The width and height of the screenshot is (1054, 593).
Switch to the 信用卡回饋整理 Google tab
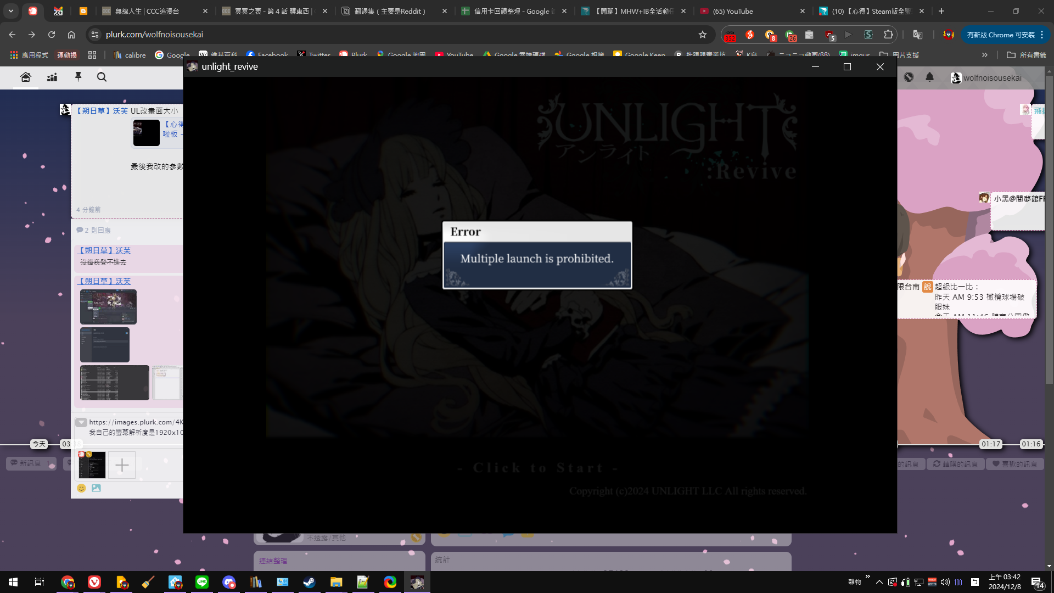click(x=512, y=11)
